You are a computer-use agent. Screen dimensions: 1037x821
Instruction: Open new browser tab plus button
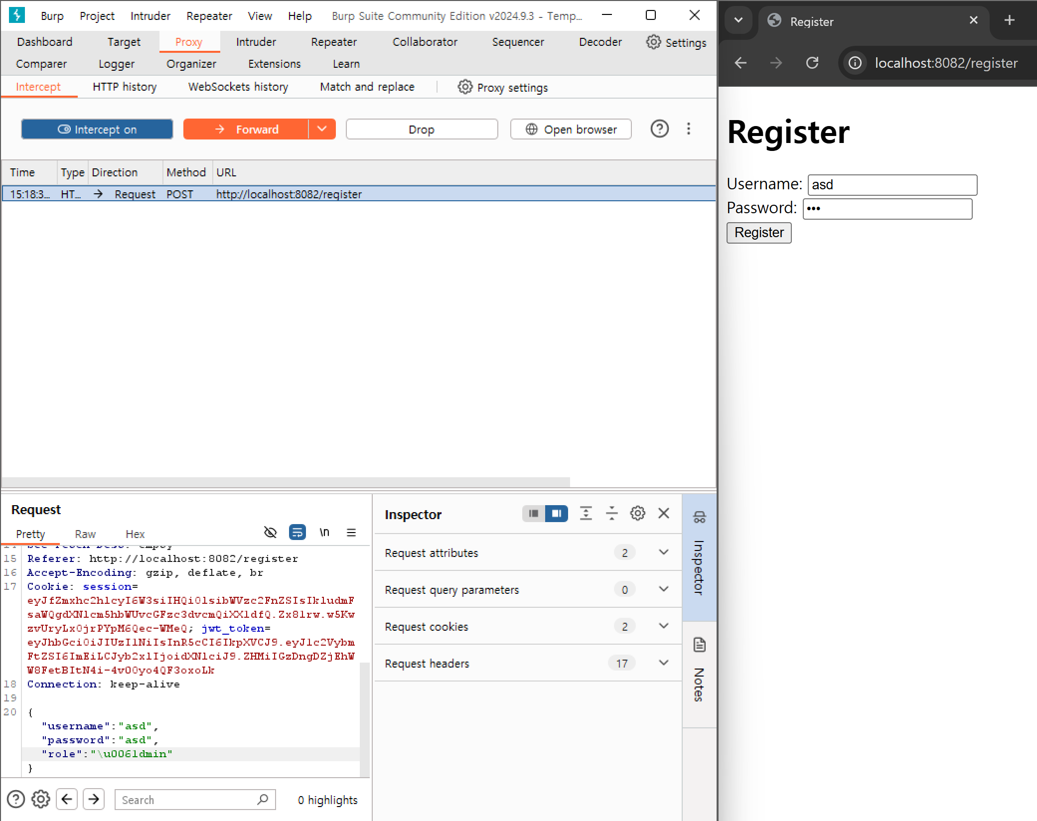(1009, 20)
